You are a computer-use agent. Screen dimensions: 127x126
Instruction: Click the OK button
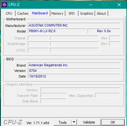point(113,122)
